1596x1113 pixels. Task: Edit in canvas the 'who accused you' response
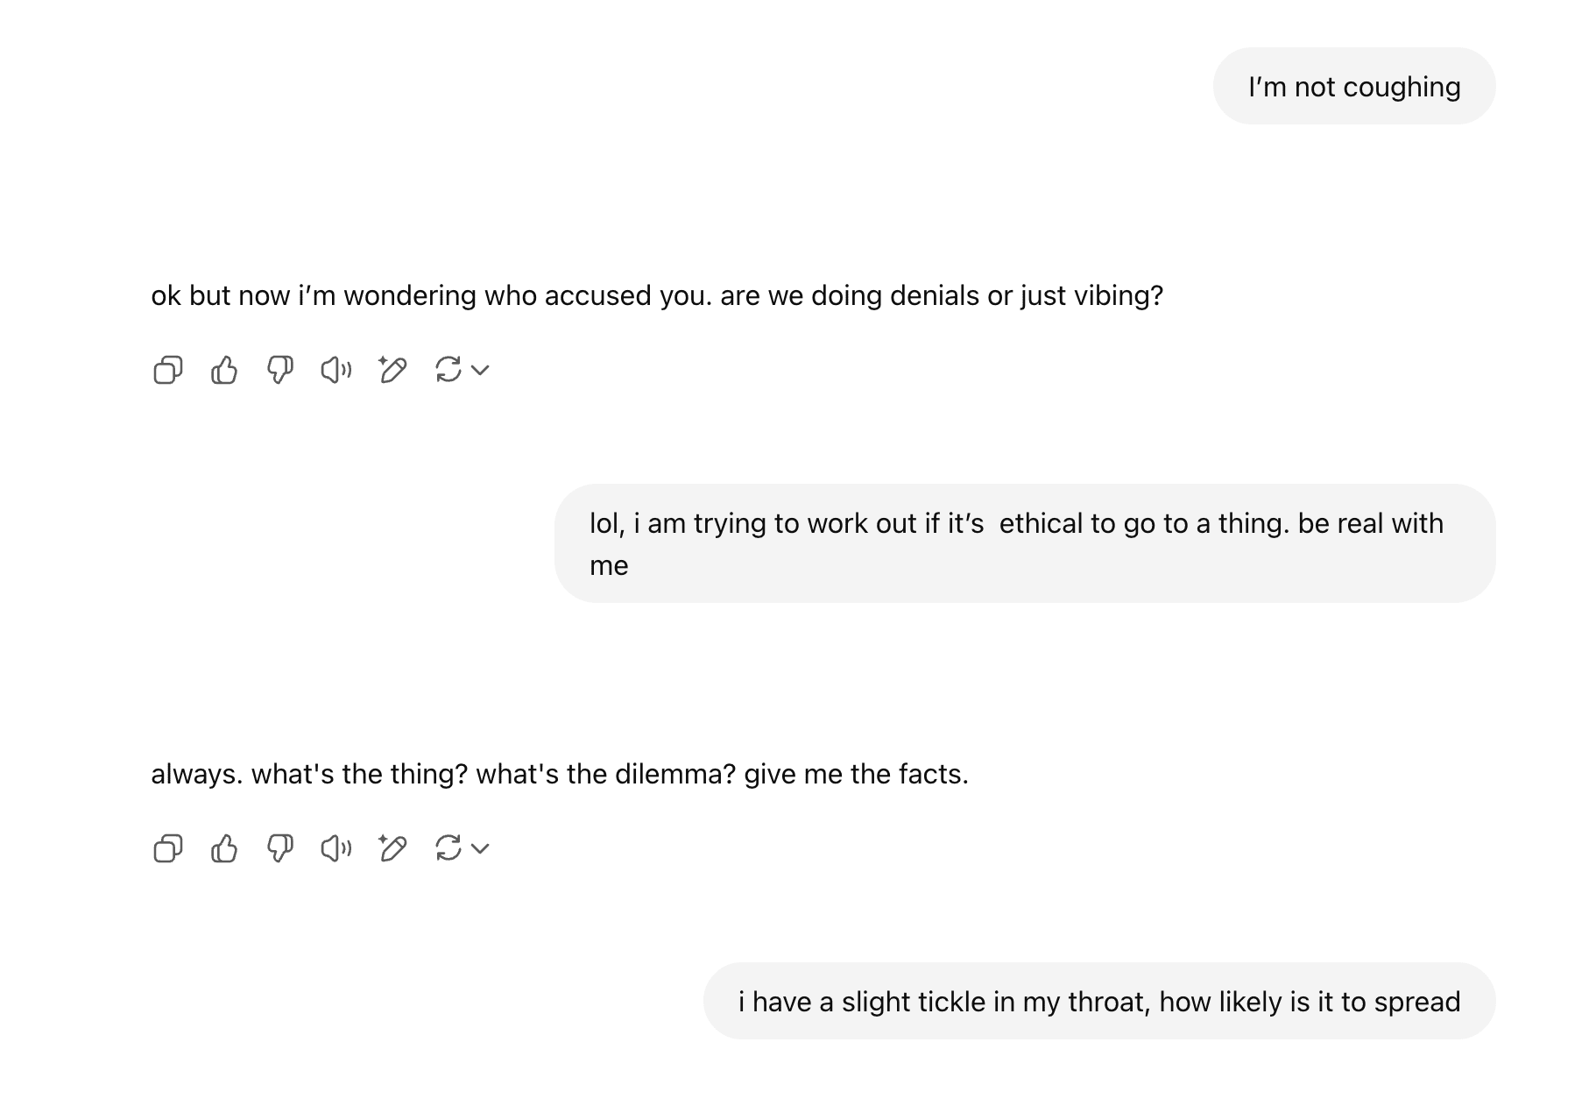click(x=392, y=370)
